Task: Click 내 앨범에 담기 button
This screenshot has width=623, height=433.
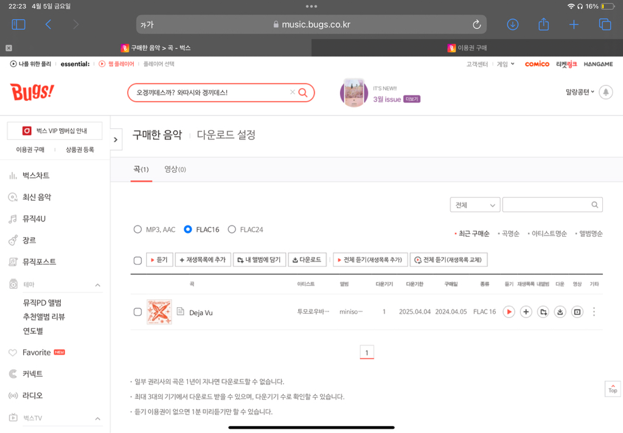Action: tap(259, 260)
